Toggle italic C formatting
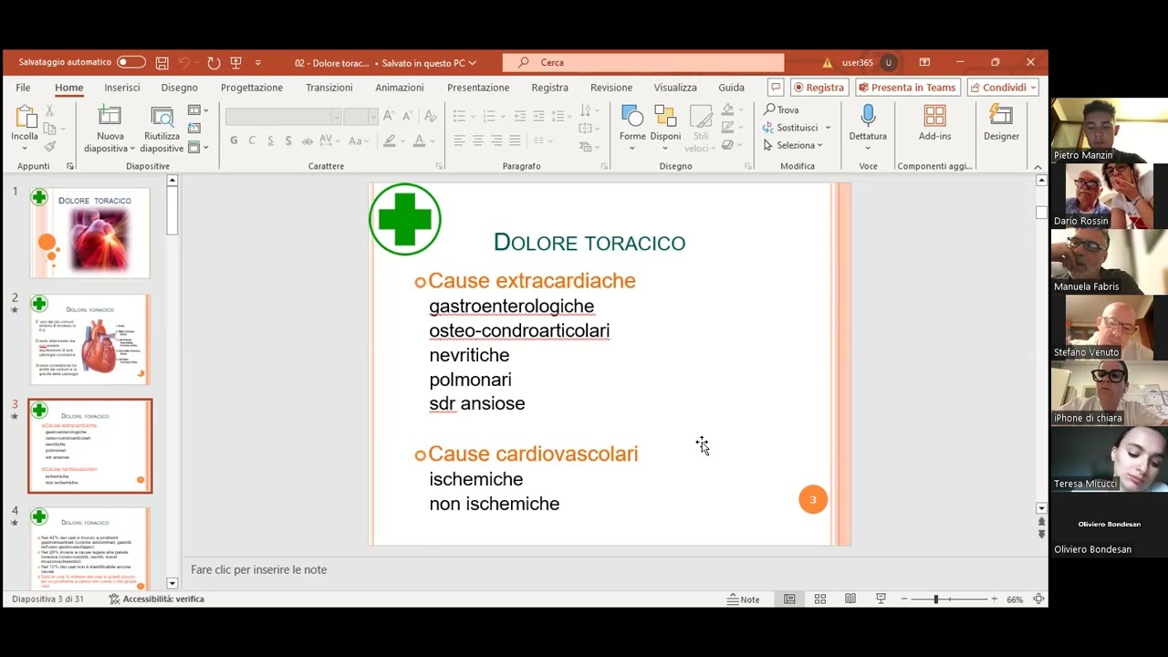1168x657 pixels. [252, 141]
